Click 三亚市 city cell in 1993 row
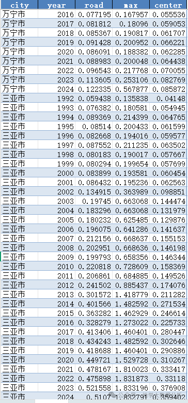Viewport: 188px width, 403px height. pos(20,108)
